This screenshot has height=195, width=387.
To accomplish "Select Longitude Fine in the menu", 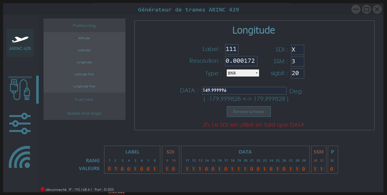I will point(84,86).
